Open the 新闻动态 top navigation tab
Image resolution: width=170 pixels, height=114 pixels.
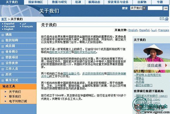(x=94, y=2)
